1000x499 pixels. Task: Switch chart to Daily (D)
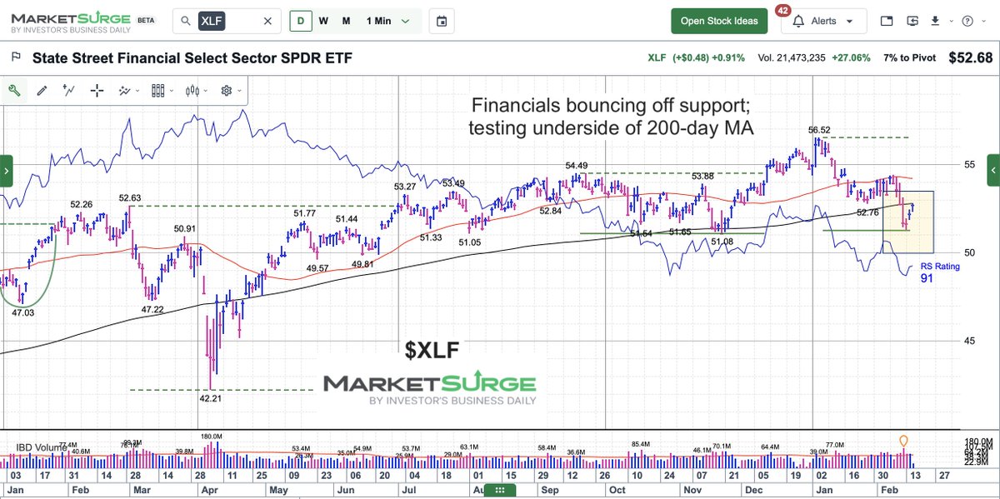click(301, 21)
